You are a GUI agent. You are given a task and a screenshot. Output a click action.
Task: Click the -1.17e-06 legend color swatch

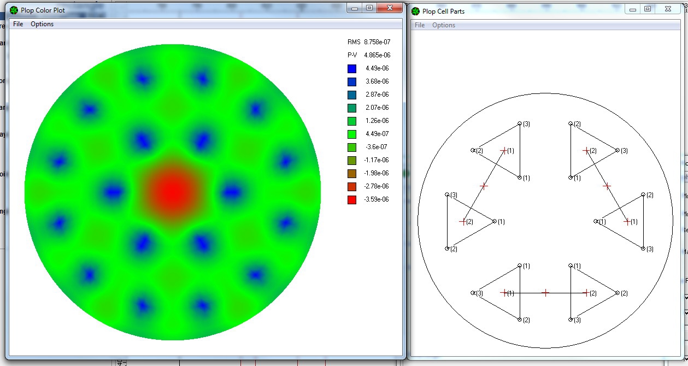coord(352,160)
